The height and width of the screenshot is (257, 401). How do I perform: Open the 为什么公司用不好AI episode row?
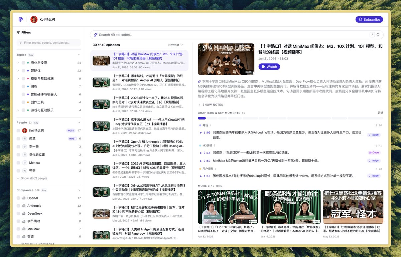[139, 192]
